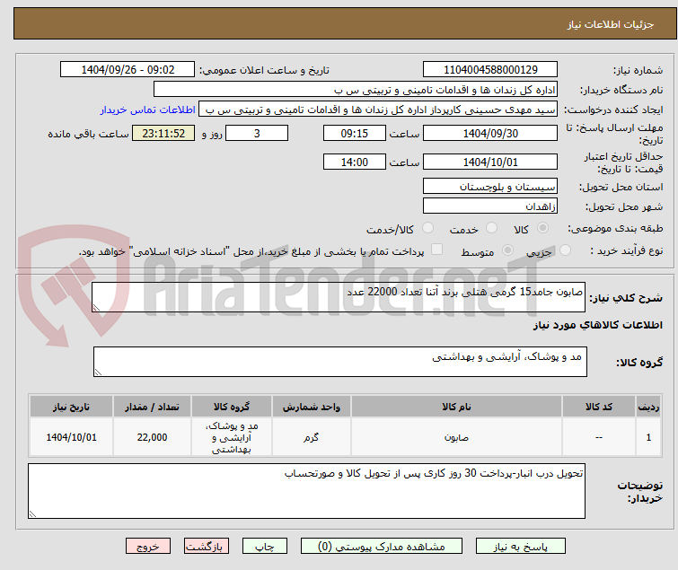The width and height of the screenshot is (678, 570).
Task: Click the نام کالا column header
Action: click(x=456, y=407)
